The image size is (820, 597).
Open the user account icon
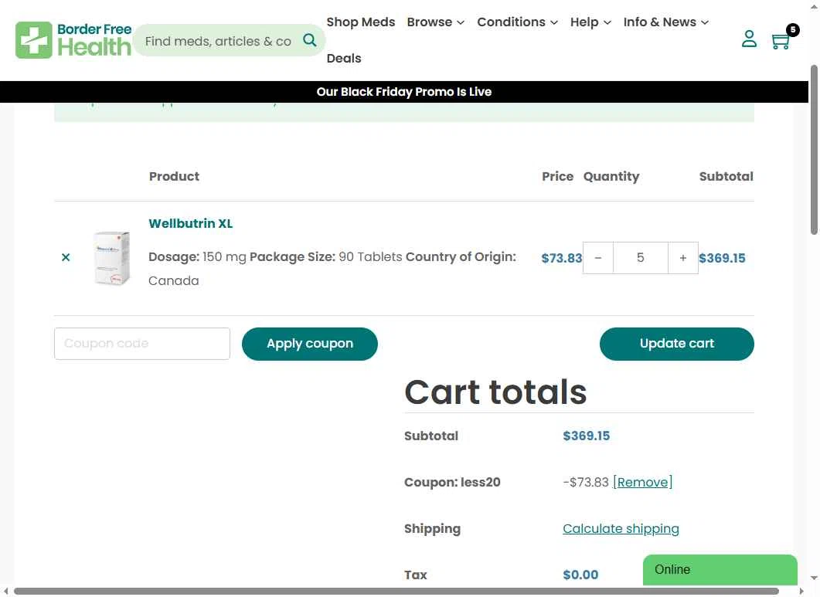(x=749, y=39)
